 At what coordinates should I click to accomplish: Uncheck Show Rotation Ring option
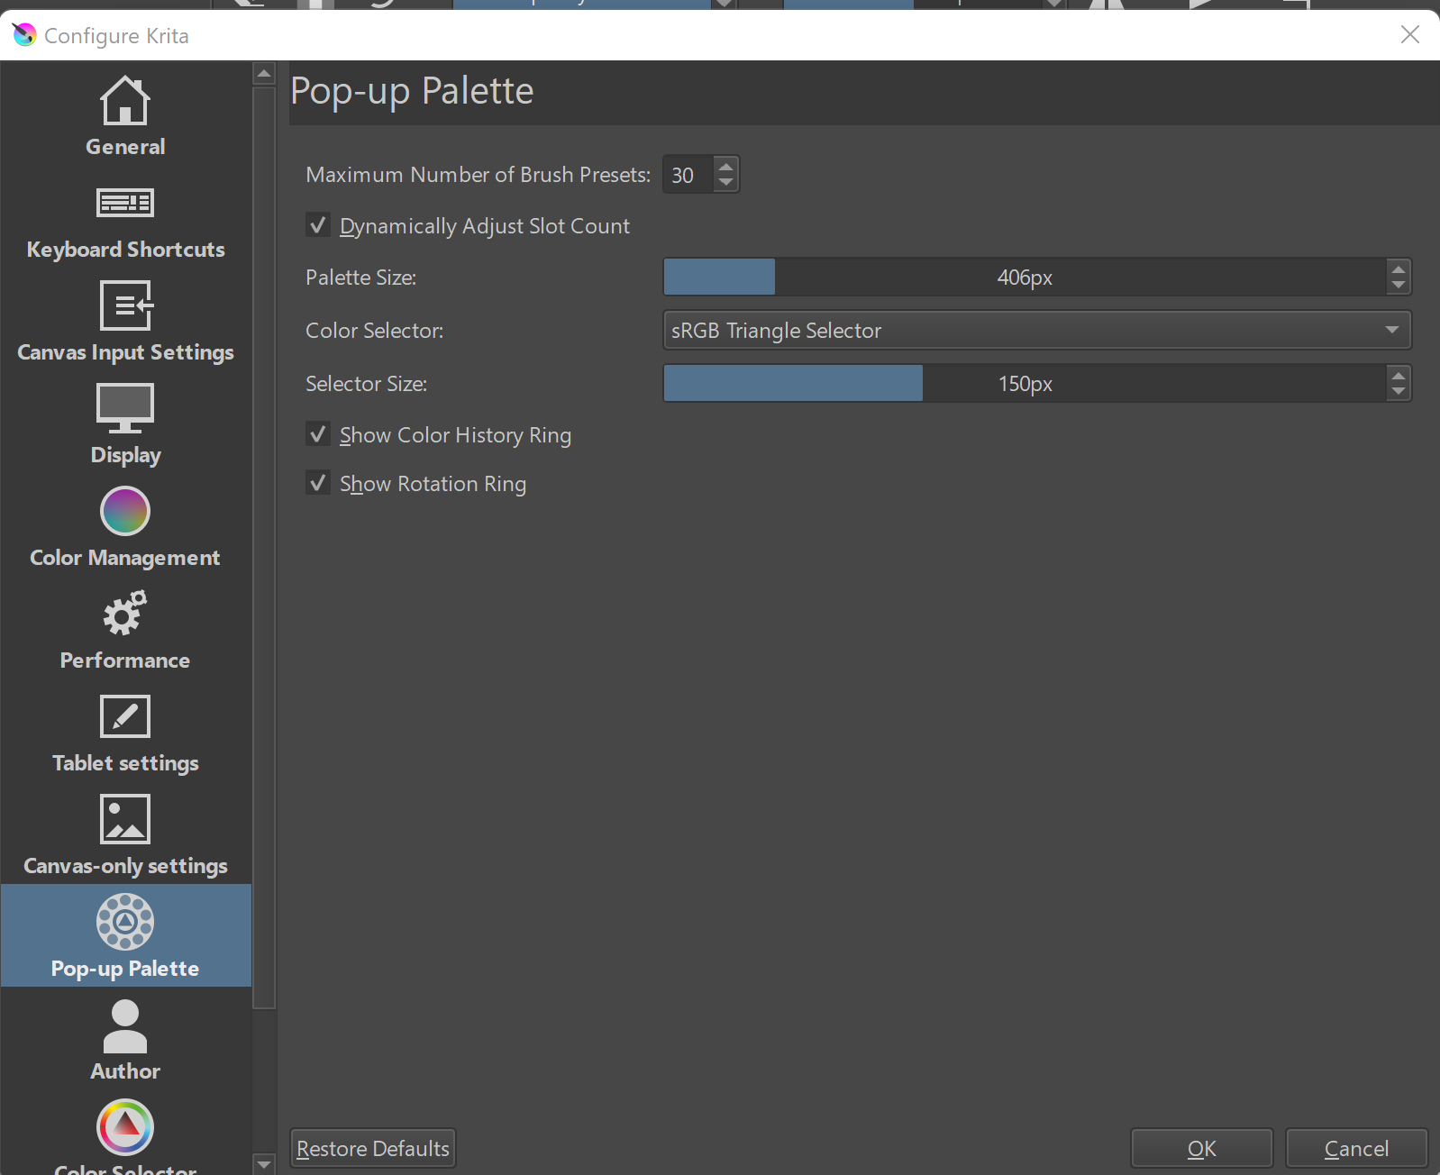[318, 483]
